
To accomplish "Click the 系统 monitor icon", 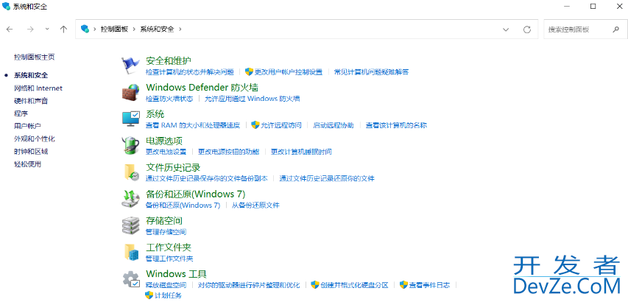I will point(130,119).
